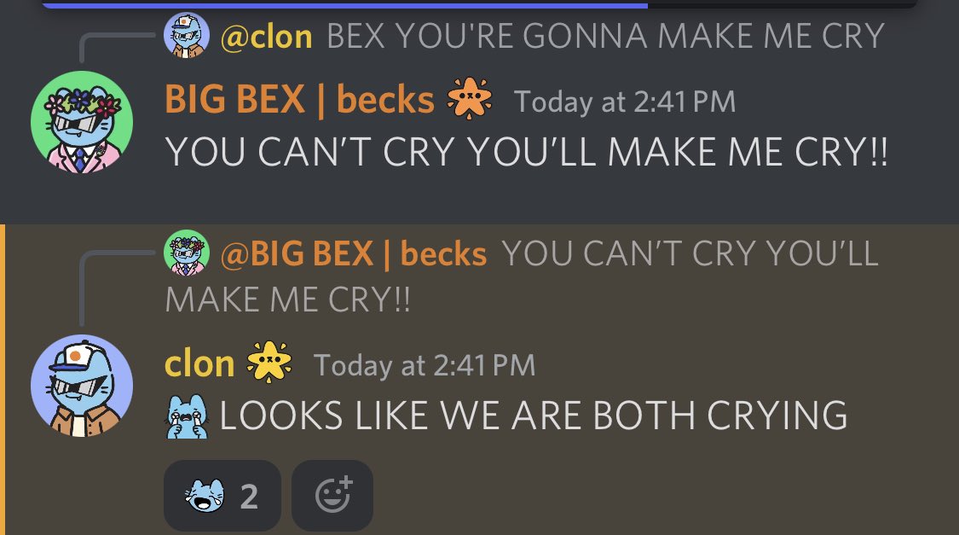Click the BIG BEX | becks username header
959x535 pixels.
[x=299, y=100]
